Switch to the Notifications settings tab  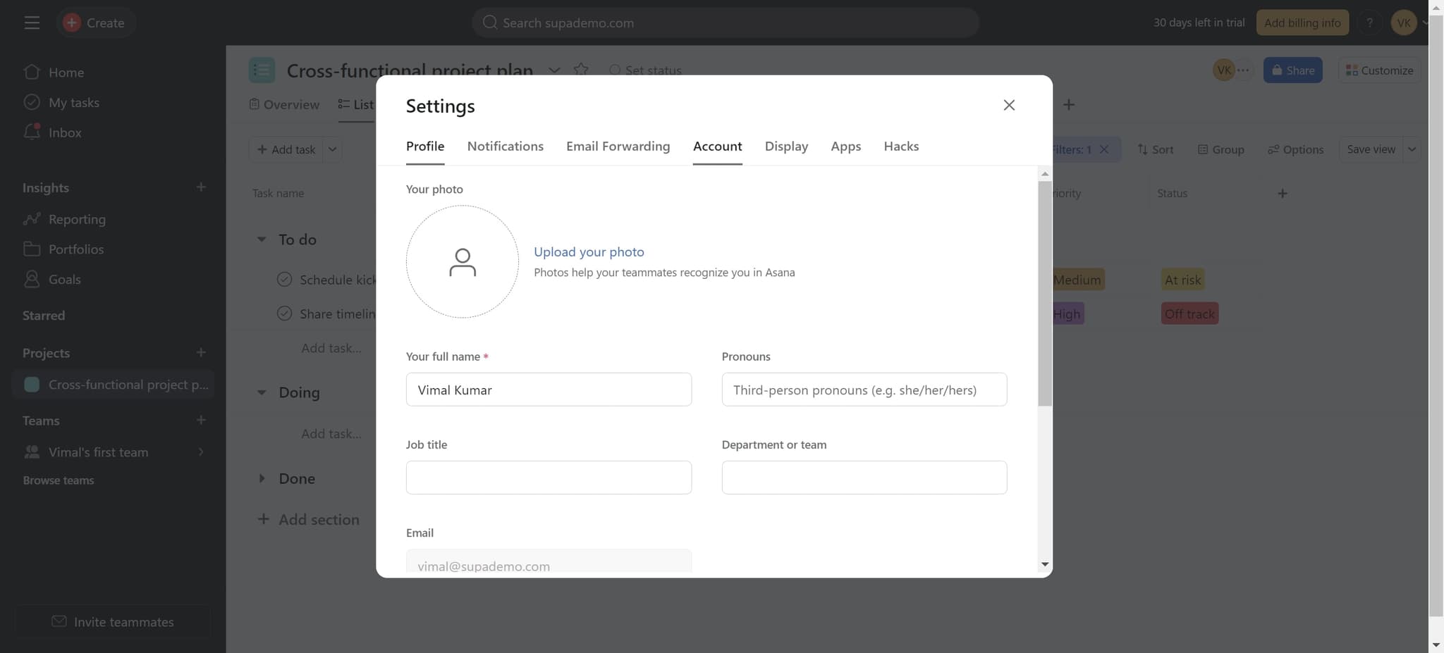click(x=505, y=147)
